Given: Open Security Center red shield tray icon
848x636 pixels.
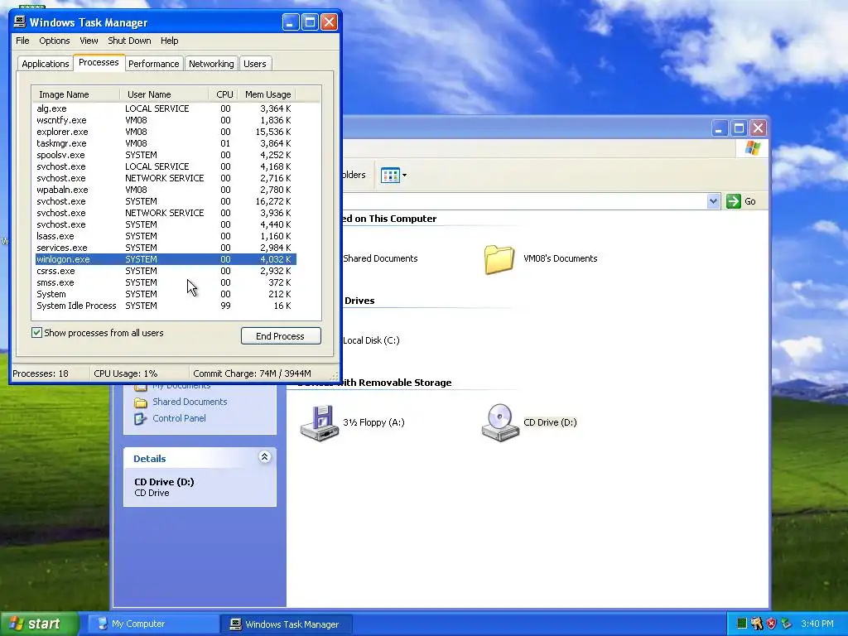Looking at the screenshot, I should pyautogui.click(x=771, y=624).
